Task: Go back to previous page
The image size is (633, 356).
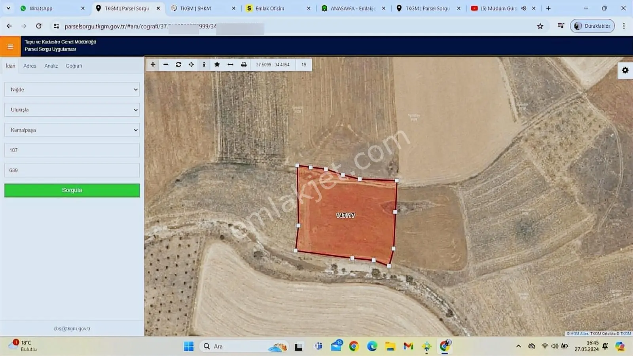Action: pos(9,26)
